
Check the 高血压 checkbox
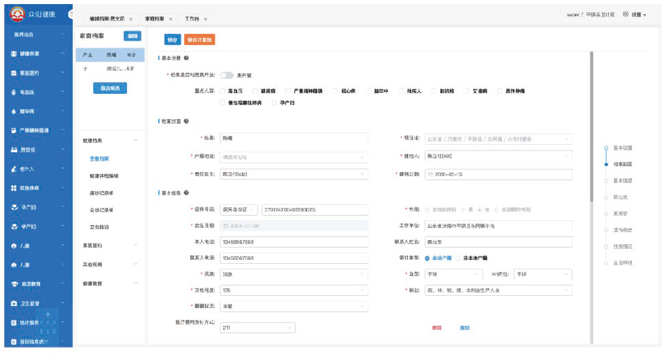[x=223, y=90]
